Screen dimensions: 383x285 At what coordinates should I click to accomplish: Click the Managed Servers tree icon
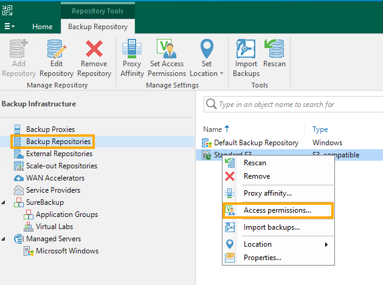point(19,239)
